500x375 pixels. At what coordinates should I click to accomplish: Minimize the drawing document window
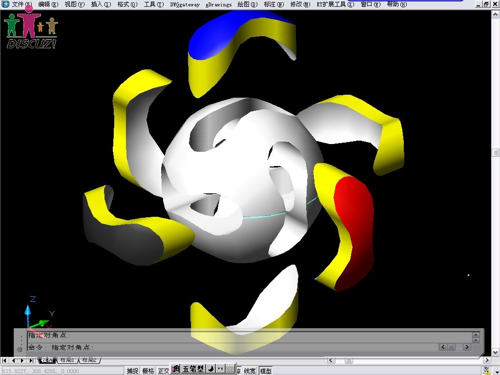tap(479, 4)
